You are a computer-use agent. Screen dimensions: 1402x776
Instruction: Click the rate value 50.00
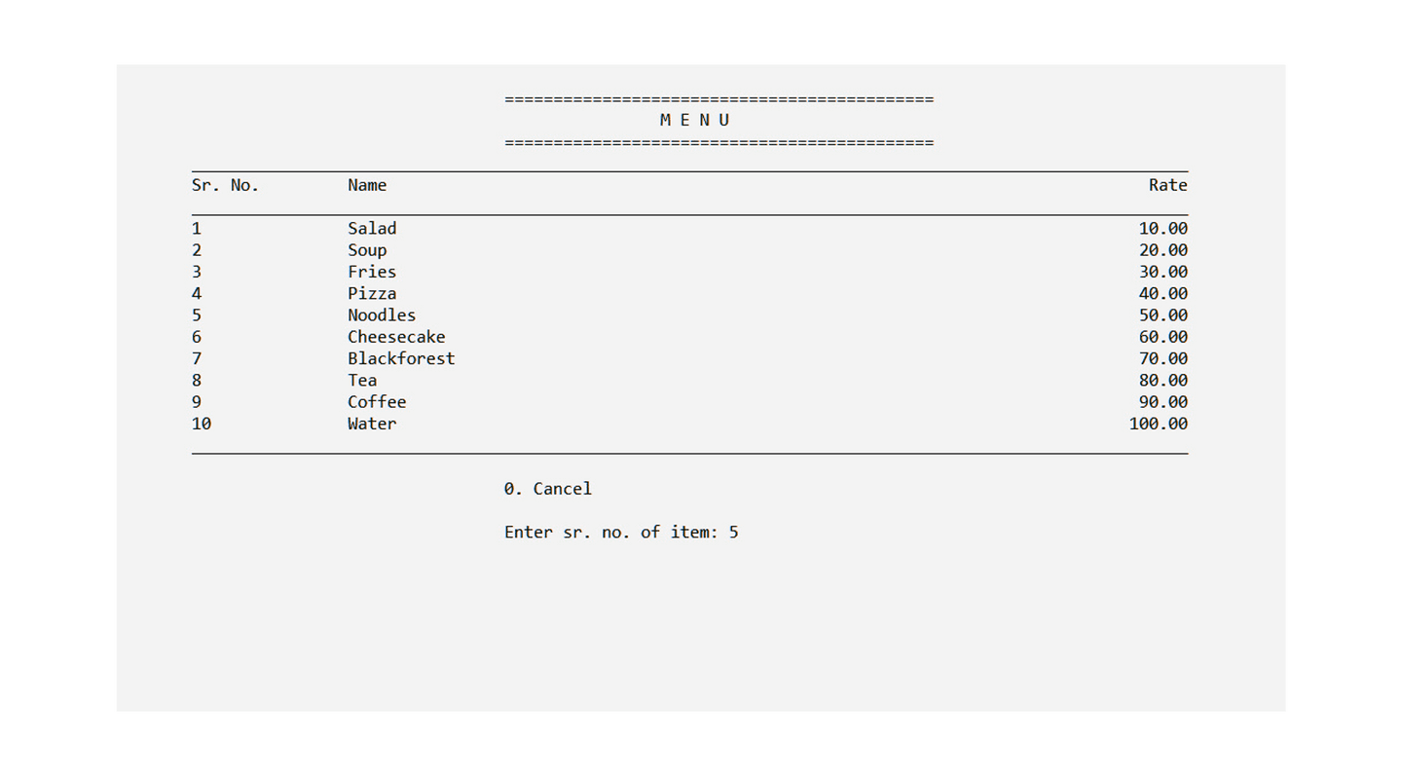pyautogui.click(x=1163, y=315)
